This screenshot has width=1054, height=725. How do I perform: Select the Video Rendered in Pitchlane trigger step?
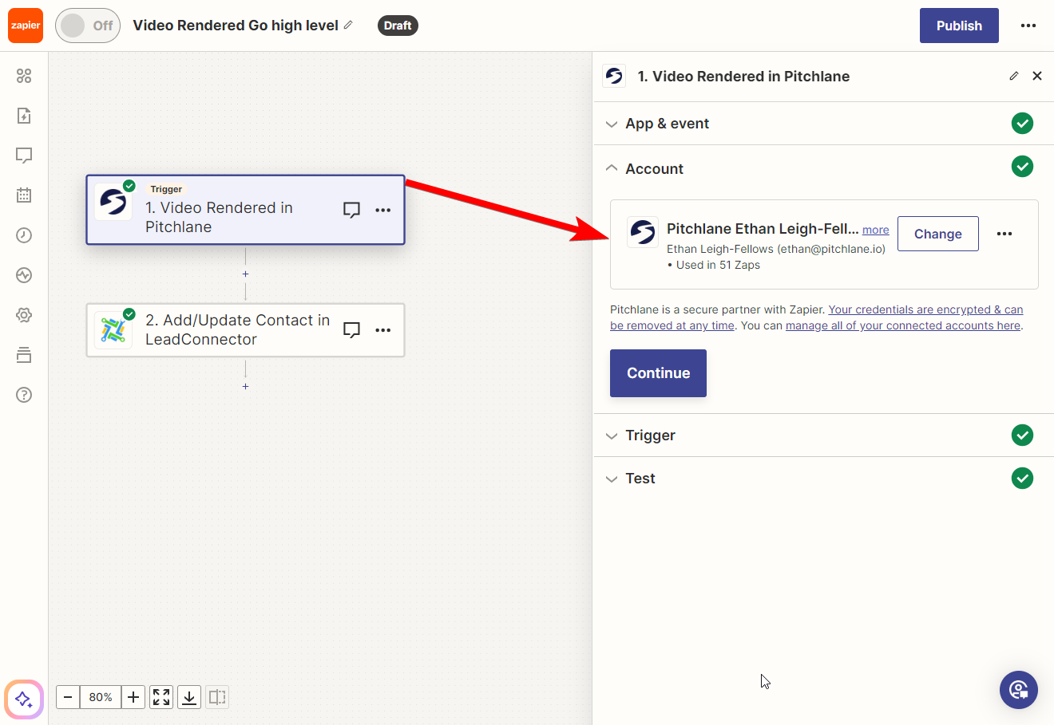(x=245, y=210)
